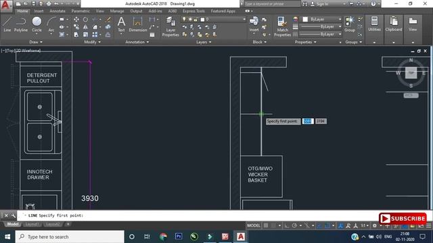Select the Stretch tool
This screenshot has width=433, height=243.
coord(76,34)
